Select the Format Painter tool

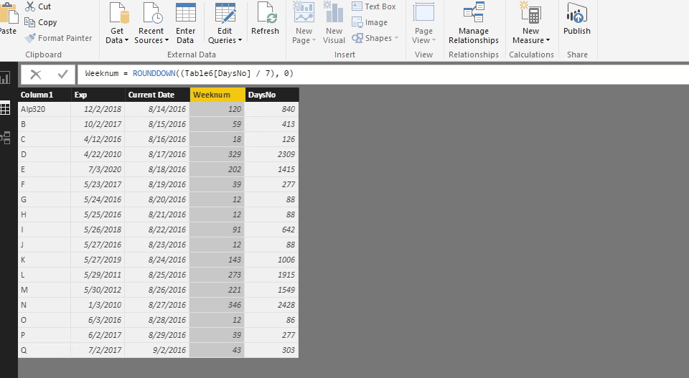tap(58, 38)
